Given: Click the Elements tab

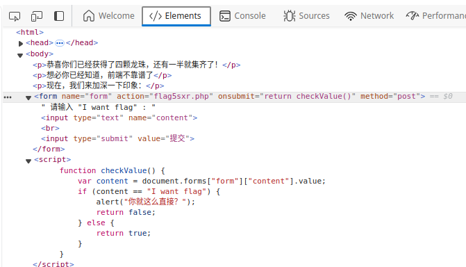Looking at the screenshot, I should (176, 16).
